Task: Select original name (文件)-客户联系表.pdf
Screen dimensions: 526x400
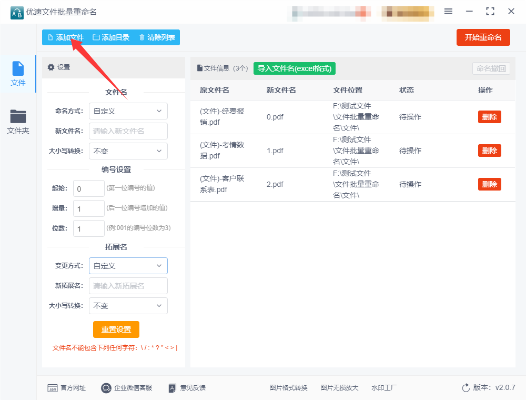Action: click(x=222, y=184)
